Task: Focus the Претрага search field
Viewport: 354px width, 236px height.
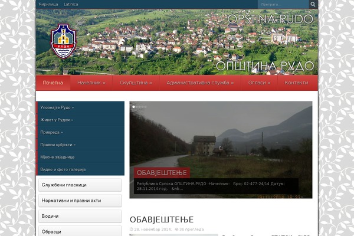Action: tap(283, 4)
